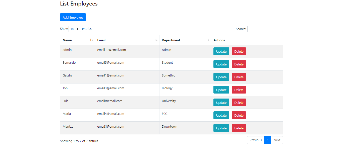The width and height of the screenshot is (343, 168).
Task: Delete Maritza's employee record
Action: click(239, 128)
